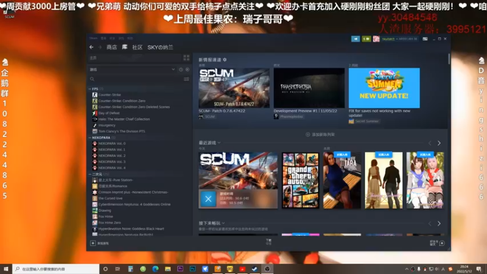Open Steam from Windows taskbar
The width and height of the screenshot is (487, 274).
click(x=254, y=269)
